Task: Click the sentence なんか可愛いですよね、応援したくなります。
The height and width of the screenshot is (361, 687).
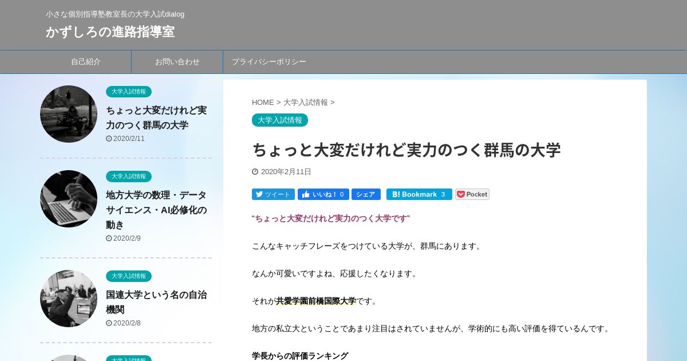Action: point(335,273)
